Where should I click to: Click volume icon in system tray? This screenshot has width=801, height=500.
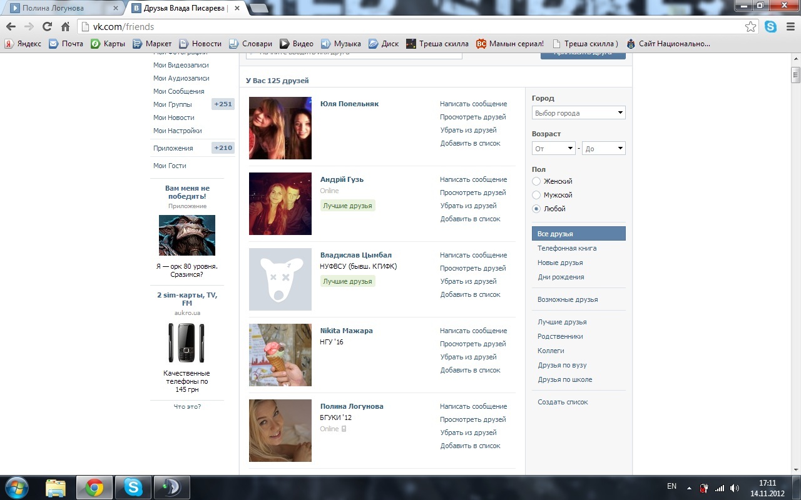click(x=734, y=487)
